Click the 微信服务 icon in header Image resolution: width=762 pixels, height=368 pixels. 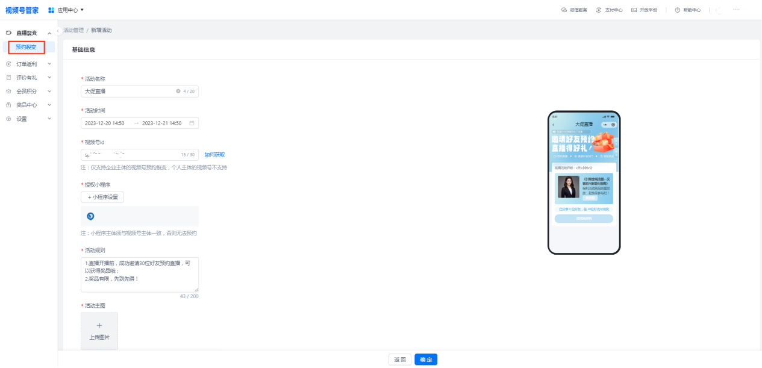coord(564,10)
